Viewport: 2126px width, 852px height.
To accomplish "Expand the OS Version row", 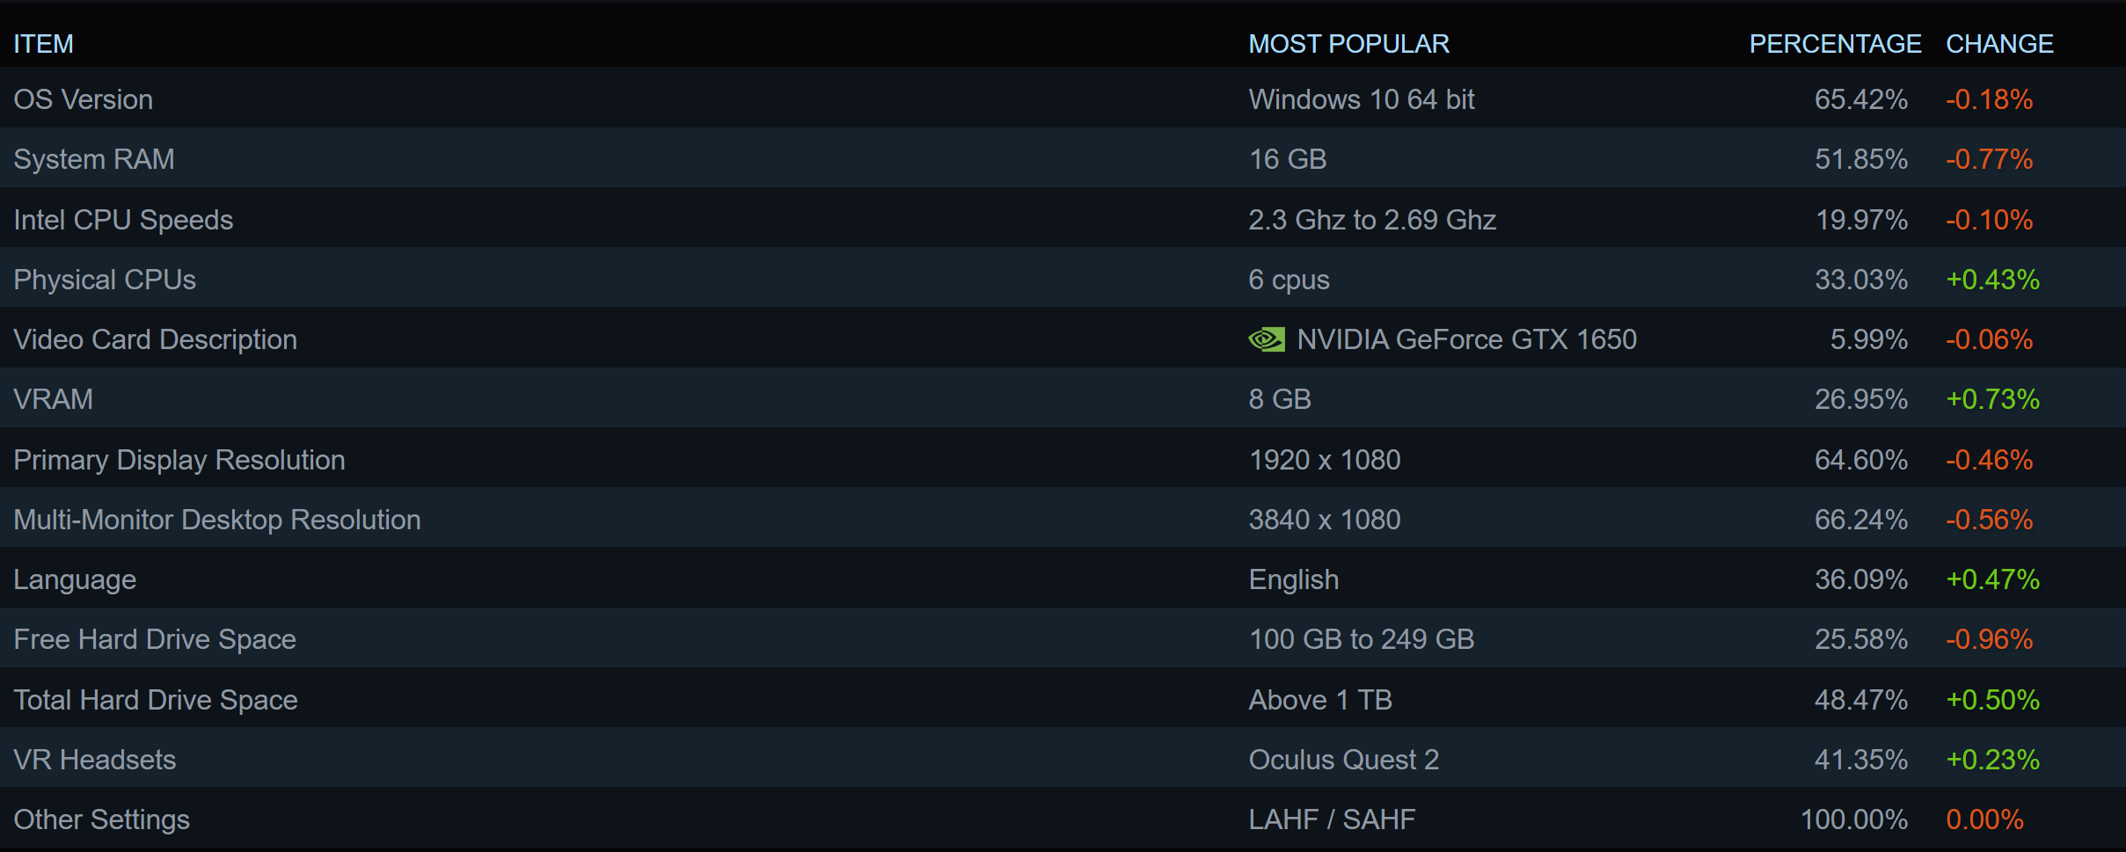I will pyautogui.click(x=84, y=99).
